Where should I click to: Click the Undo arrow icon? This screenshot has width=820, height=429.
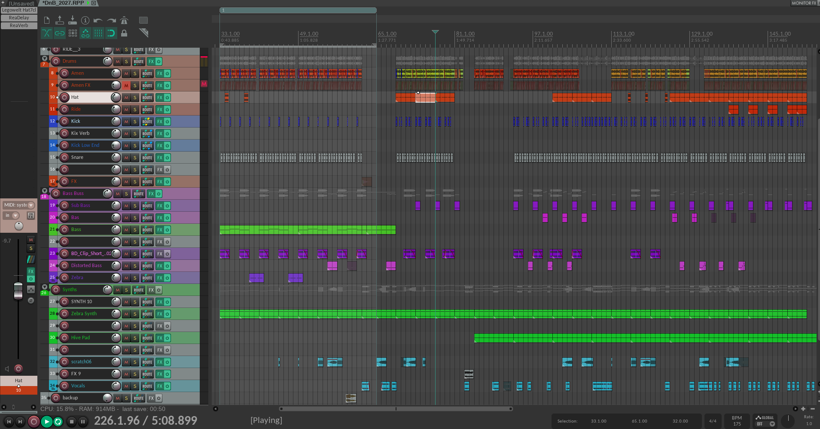98,20
